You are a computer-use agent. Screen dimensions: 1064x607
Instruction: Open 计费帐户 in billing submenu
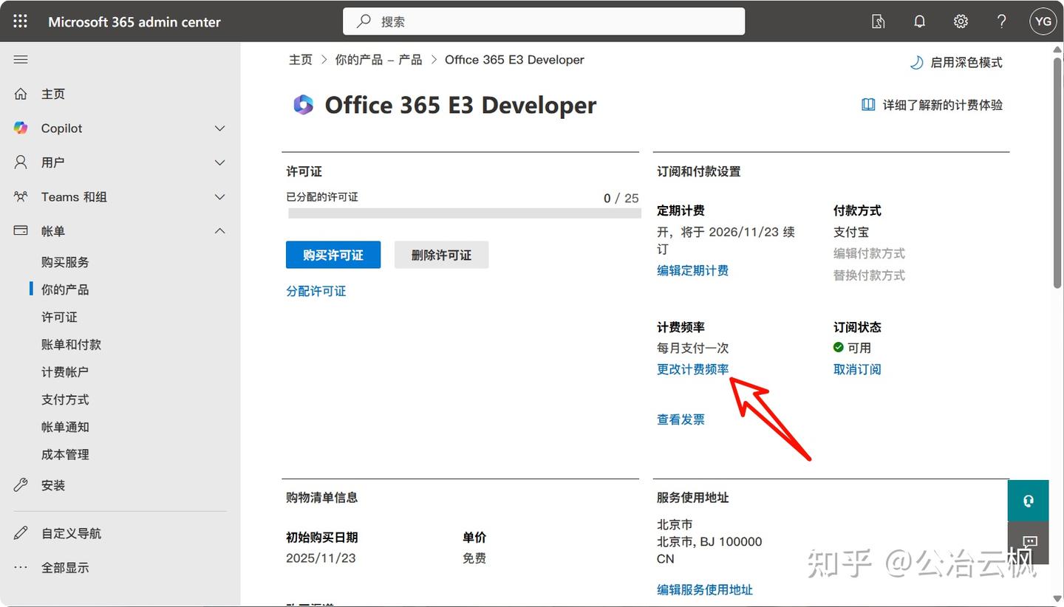click(x=65, y=371)
